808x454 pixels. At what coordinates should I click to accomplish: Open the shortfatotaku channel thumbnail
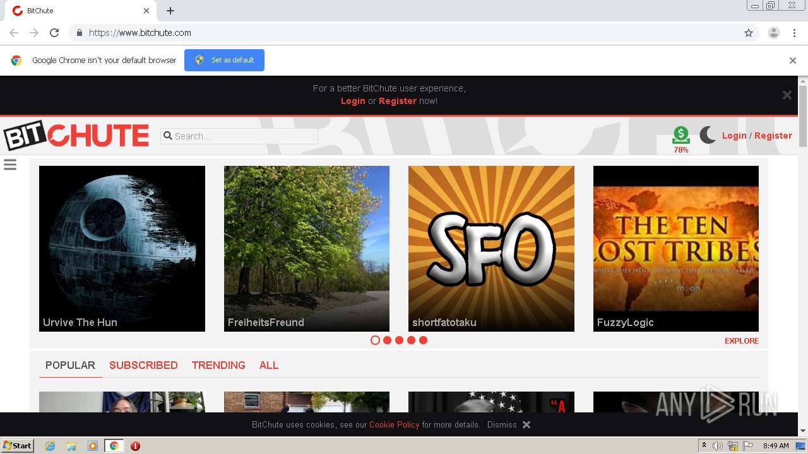click(491, 248)
